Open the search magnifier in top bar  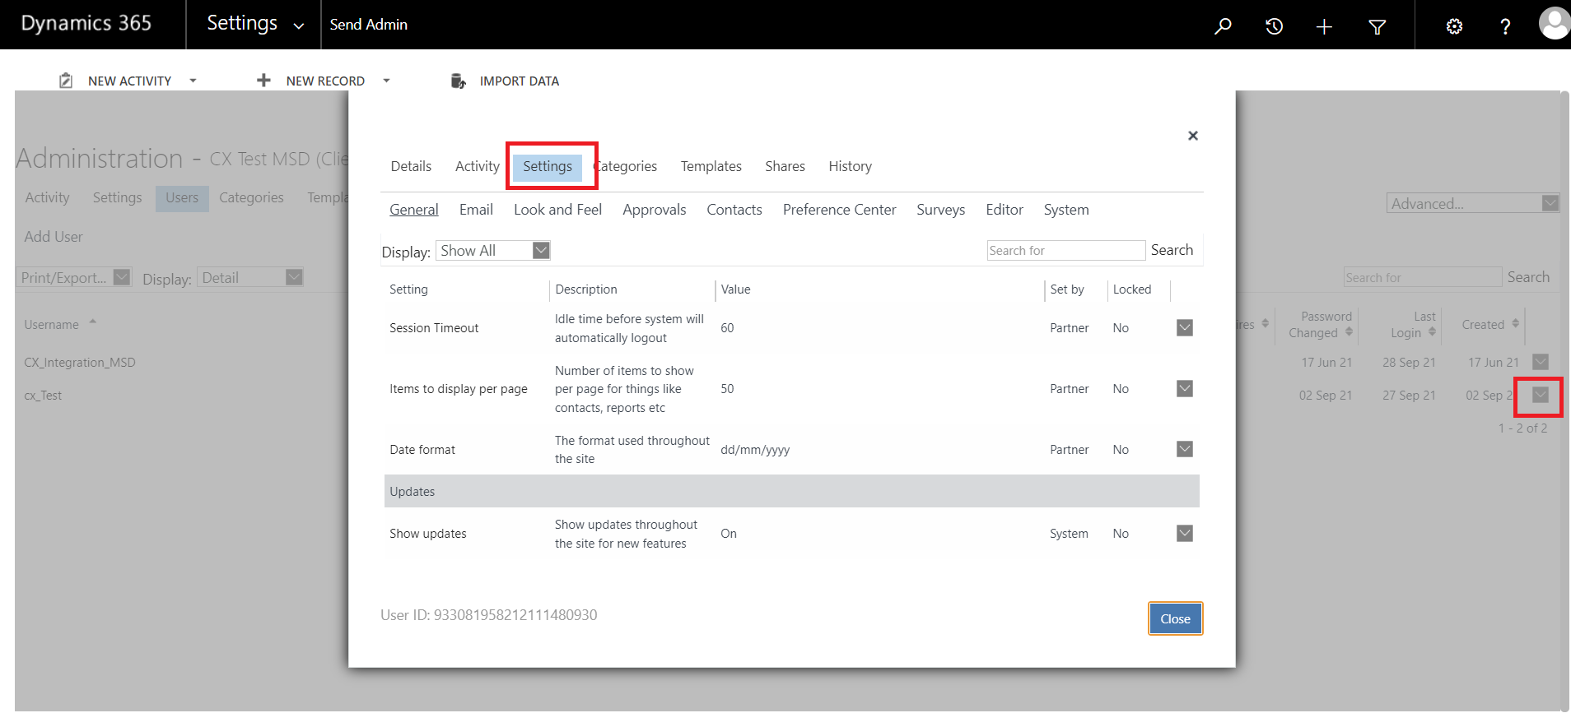1223,26
